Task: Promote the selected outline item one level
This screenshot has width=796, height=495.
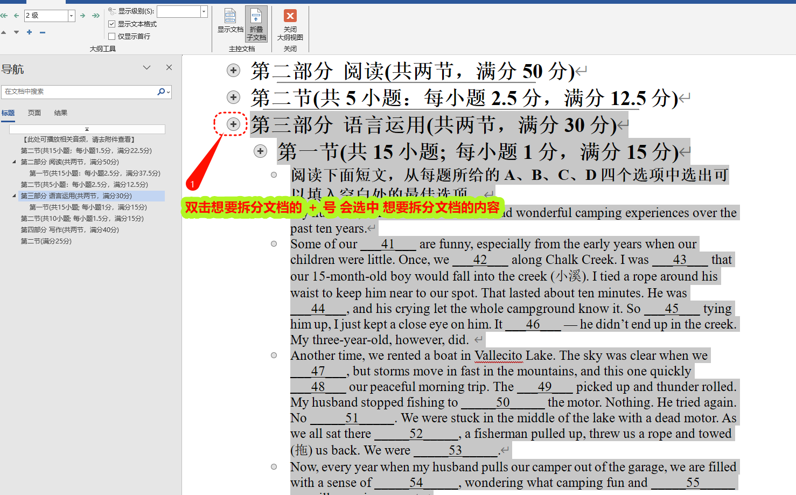Action: coord(16,16)
